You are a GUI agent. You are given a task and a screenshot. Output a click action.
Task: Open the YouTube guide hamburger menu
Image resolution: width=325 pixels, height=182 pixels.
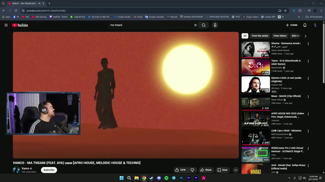[6, 25]
